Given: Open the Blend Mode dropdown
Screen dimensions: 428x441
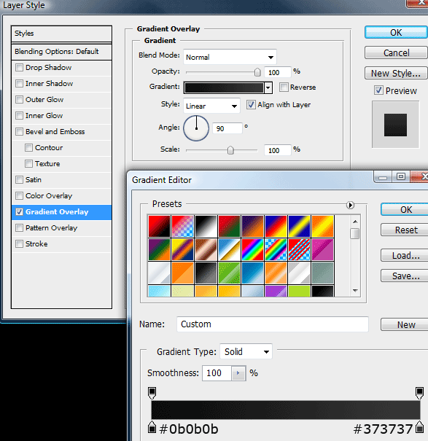Looking at the screenshot, I should [230, 57].
